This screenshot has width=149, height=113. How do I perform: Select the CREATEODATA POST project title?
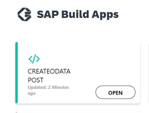click(x=49, y=76)
